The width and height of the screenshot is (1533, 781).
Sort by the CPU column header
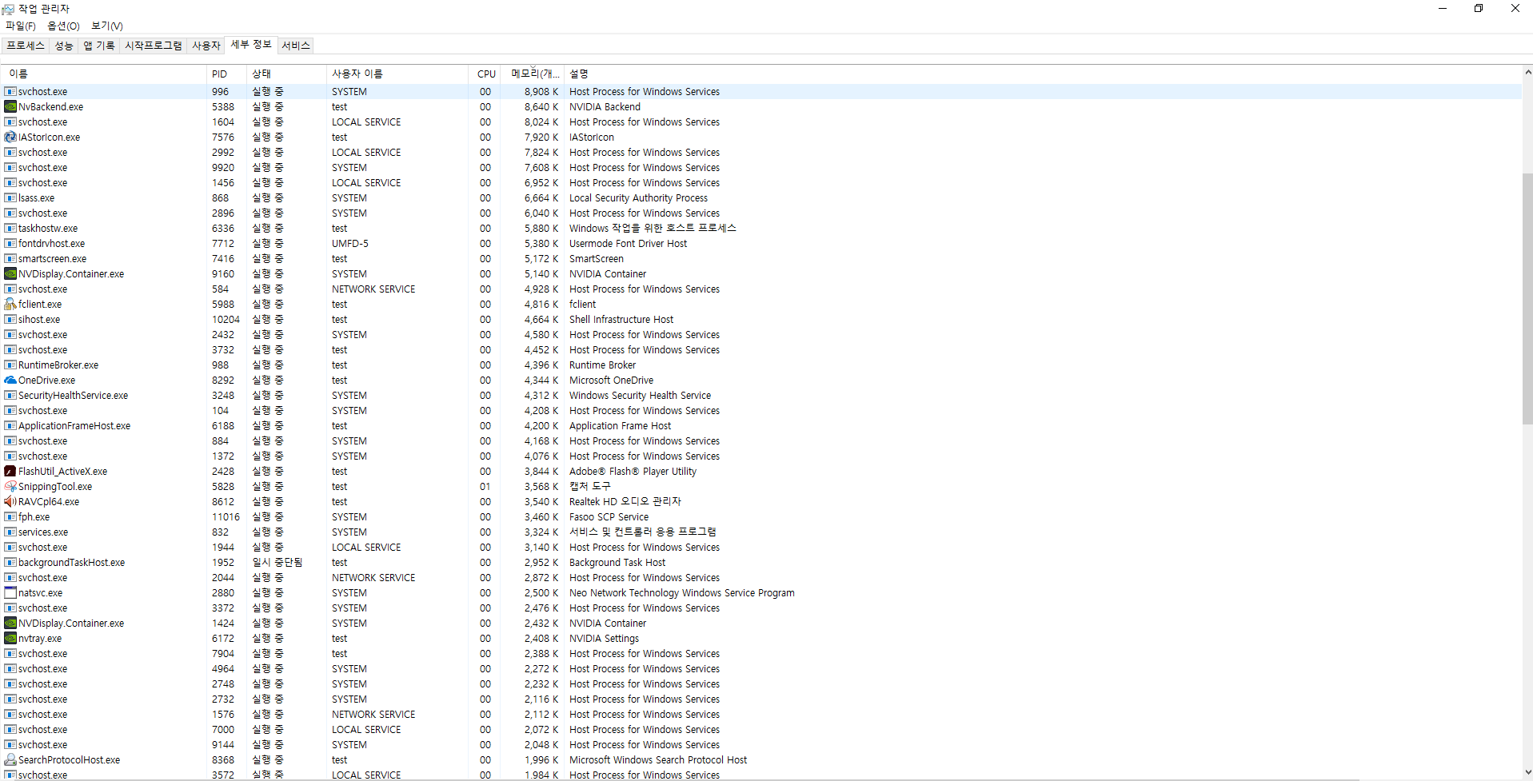point(486,74)
